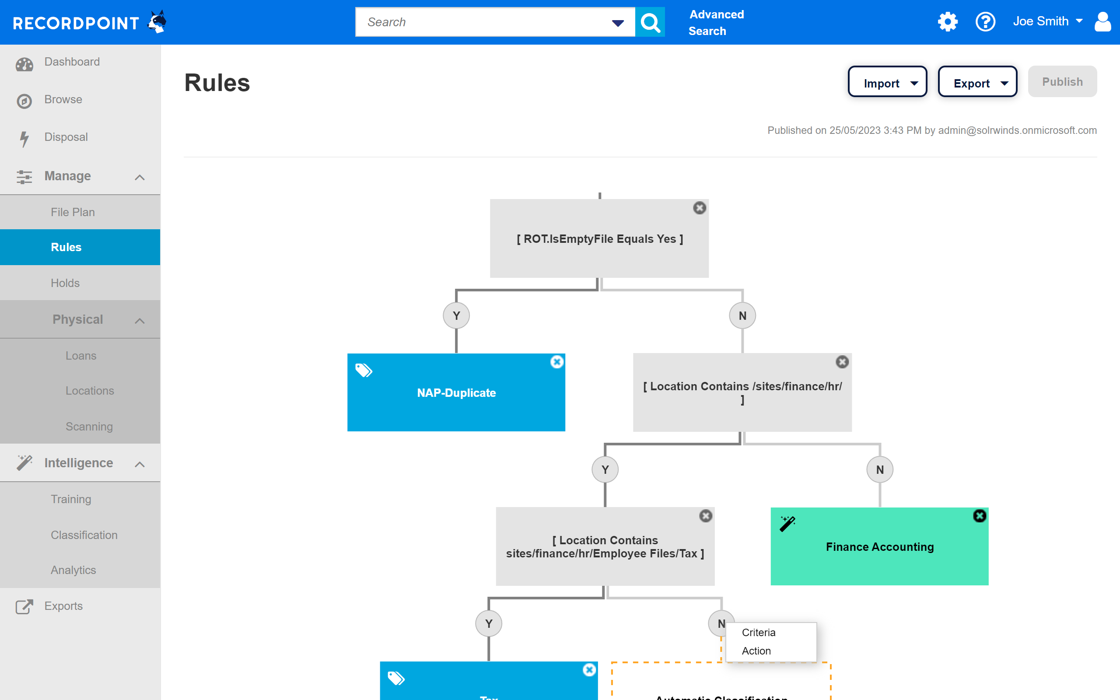Remove the NAP-Duplicate action node
Image resolution: width=1120 pixels, height=700 pixels.
click(557, 362)
